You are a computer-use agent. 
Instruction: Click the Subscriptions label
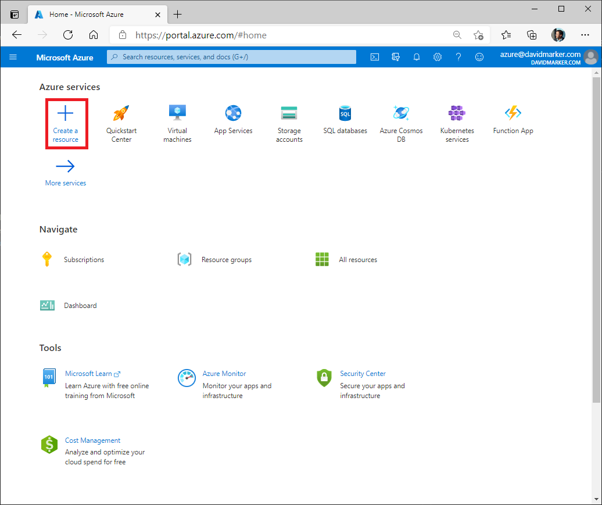[x=84, y=260]
